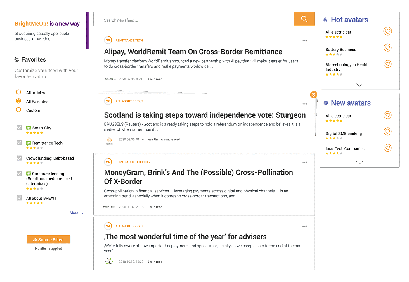
Task: Select the Custom radio option
Action: (x=18, y=110)
